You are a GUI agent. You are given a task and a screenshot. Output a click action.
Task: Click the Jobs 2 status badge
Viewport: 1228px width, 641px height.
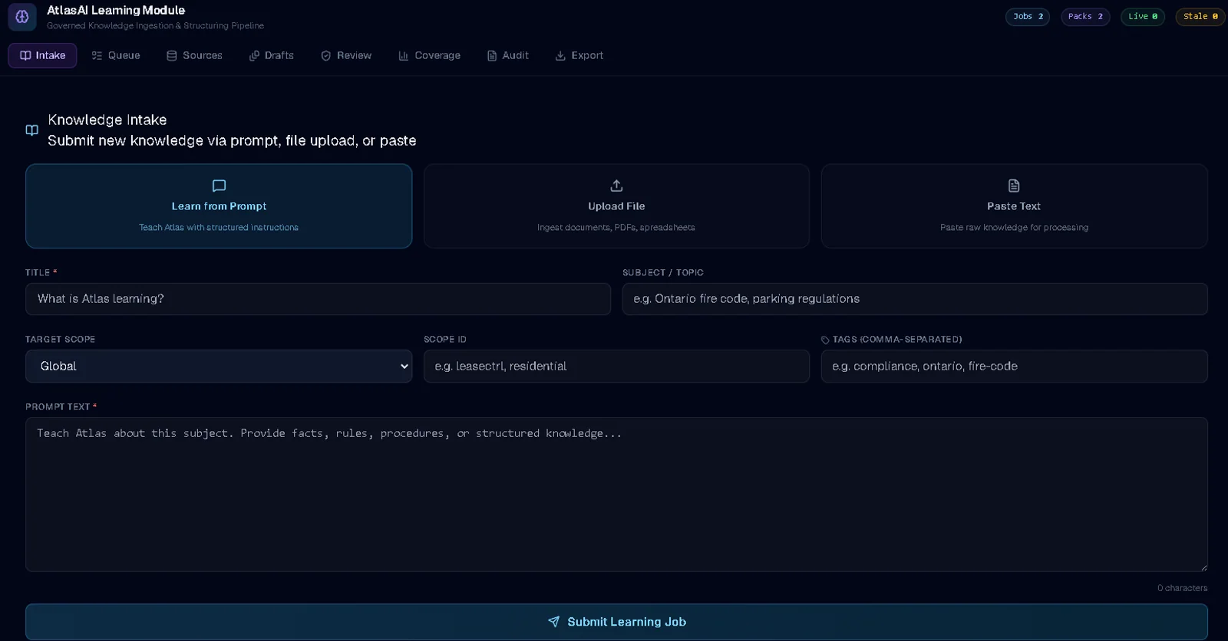[x=1028, y=16]
